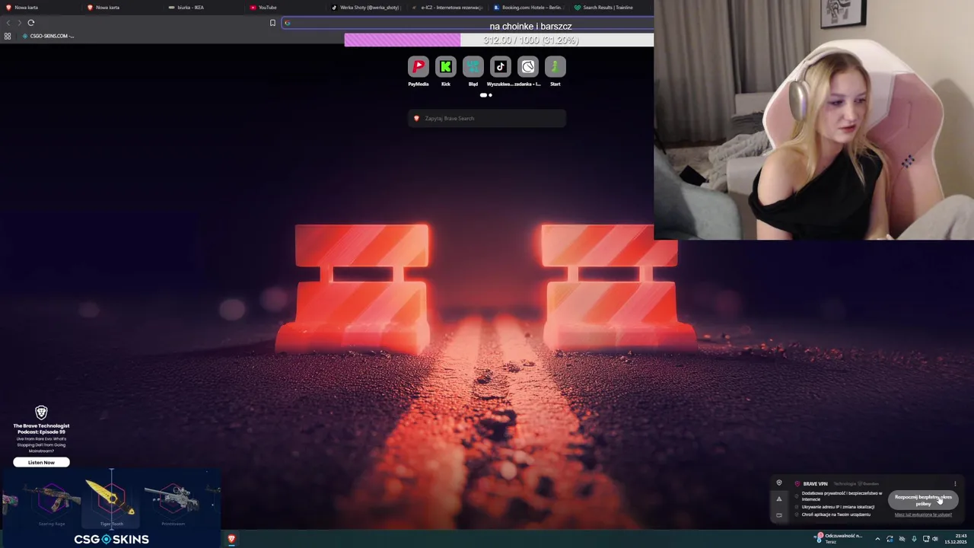
Task: Start the free Brave VPN trial
Action: (x=923, y=499)
